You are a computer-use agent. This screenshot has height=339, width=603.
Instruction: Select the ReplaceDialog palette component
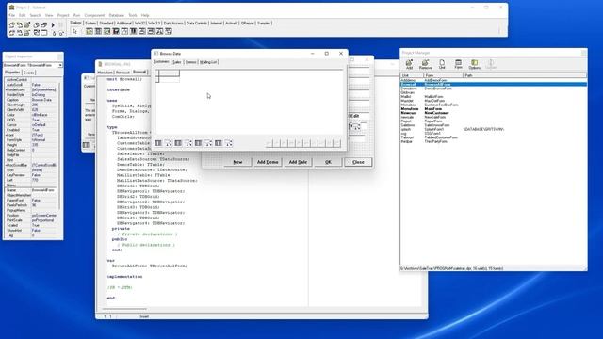[169, 31]
